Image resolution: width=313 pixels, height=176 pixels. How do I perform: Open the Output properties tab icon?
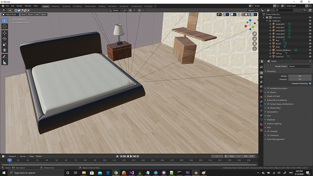(x=261, y=78)
